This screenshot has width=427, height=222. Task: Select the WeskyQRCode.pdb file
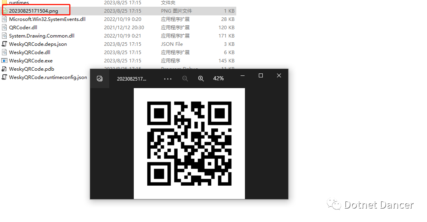(32, 69)
